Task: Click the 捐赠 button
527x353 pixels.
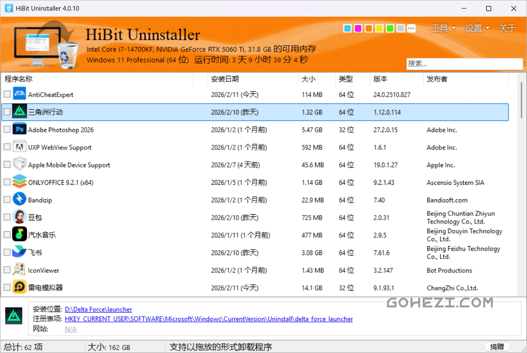Action: point(497,347)
